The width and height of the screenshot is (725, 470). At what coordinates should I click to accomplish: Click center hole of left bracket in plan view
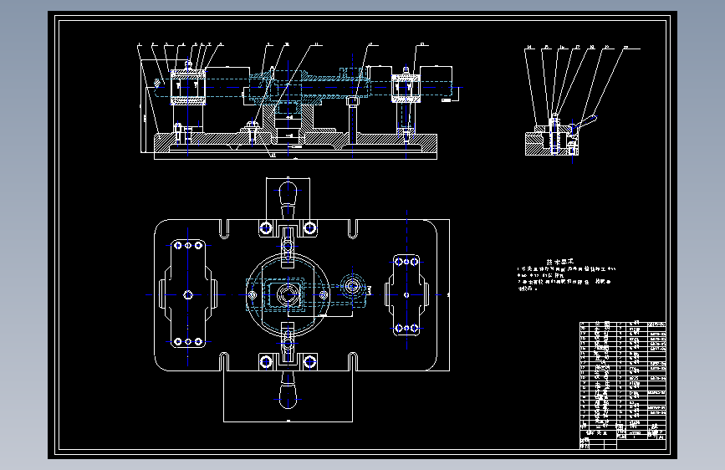coord(187,294)
